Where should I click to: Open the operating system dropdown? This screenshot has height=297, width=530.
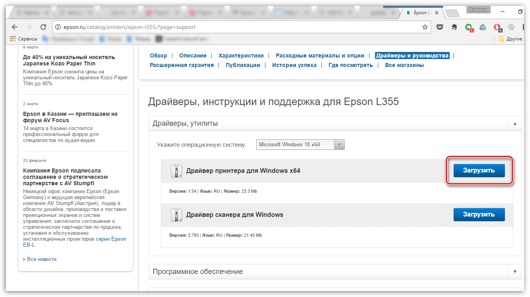(300, 145)
